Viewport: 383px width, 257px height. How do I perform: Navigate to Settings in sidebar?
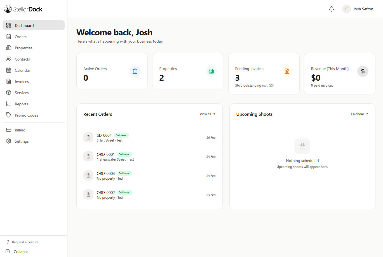22,141
